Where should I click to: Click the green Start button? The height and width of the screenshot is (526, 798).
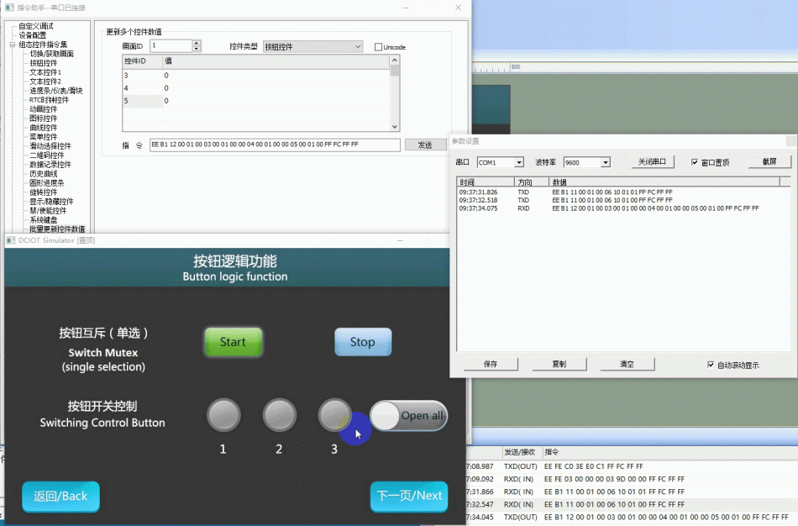pos(233,342)
